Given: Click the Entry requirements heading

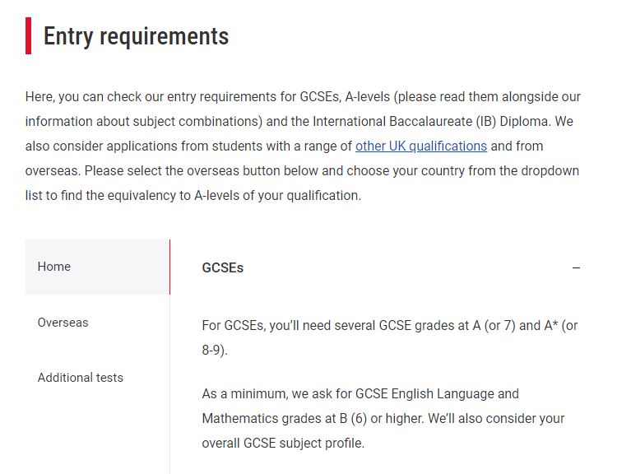Looking at the screenshot, I should (x=136, y=36).
